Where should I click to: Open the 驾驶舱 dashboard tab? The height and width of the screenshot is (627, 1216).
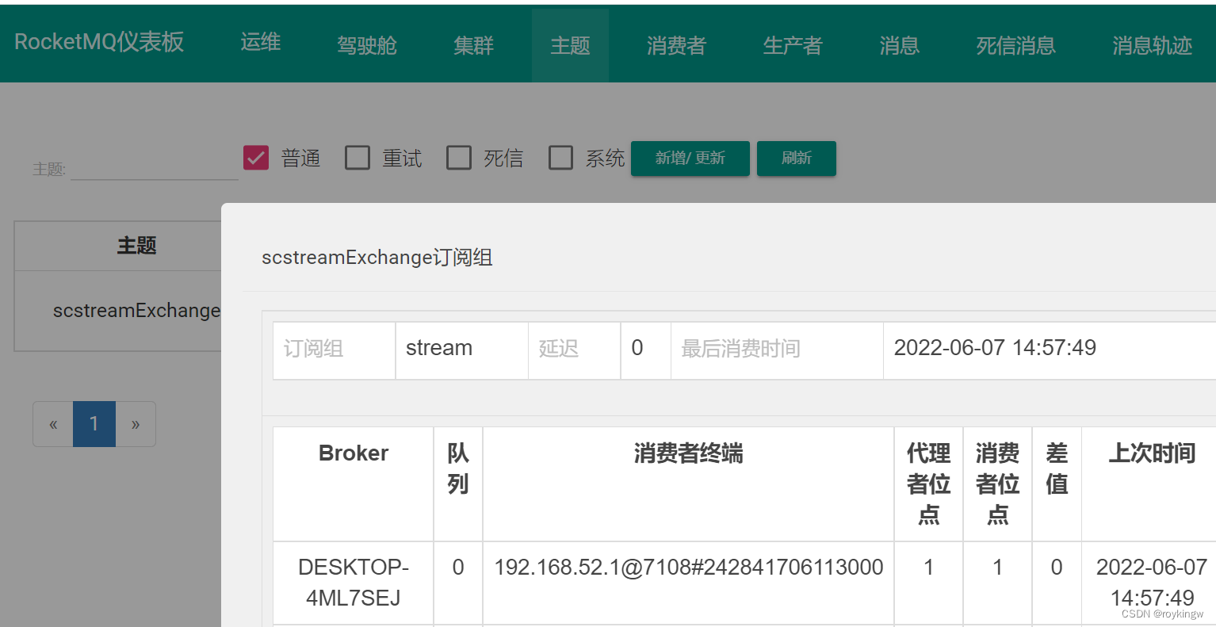coord(366,45)
